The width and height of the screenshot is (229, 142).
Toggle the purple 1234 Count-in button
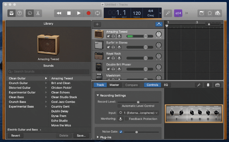[178, 13]
